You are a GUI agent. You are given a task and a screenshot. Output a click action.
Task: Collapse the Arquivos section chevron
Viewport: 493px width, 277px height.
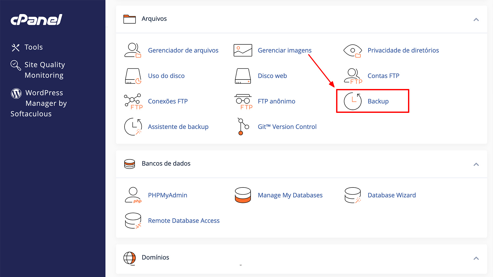pyautogui.click(x=476, y=19)
